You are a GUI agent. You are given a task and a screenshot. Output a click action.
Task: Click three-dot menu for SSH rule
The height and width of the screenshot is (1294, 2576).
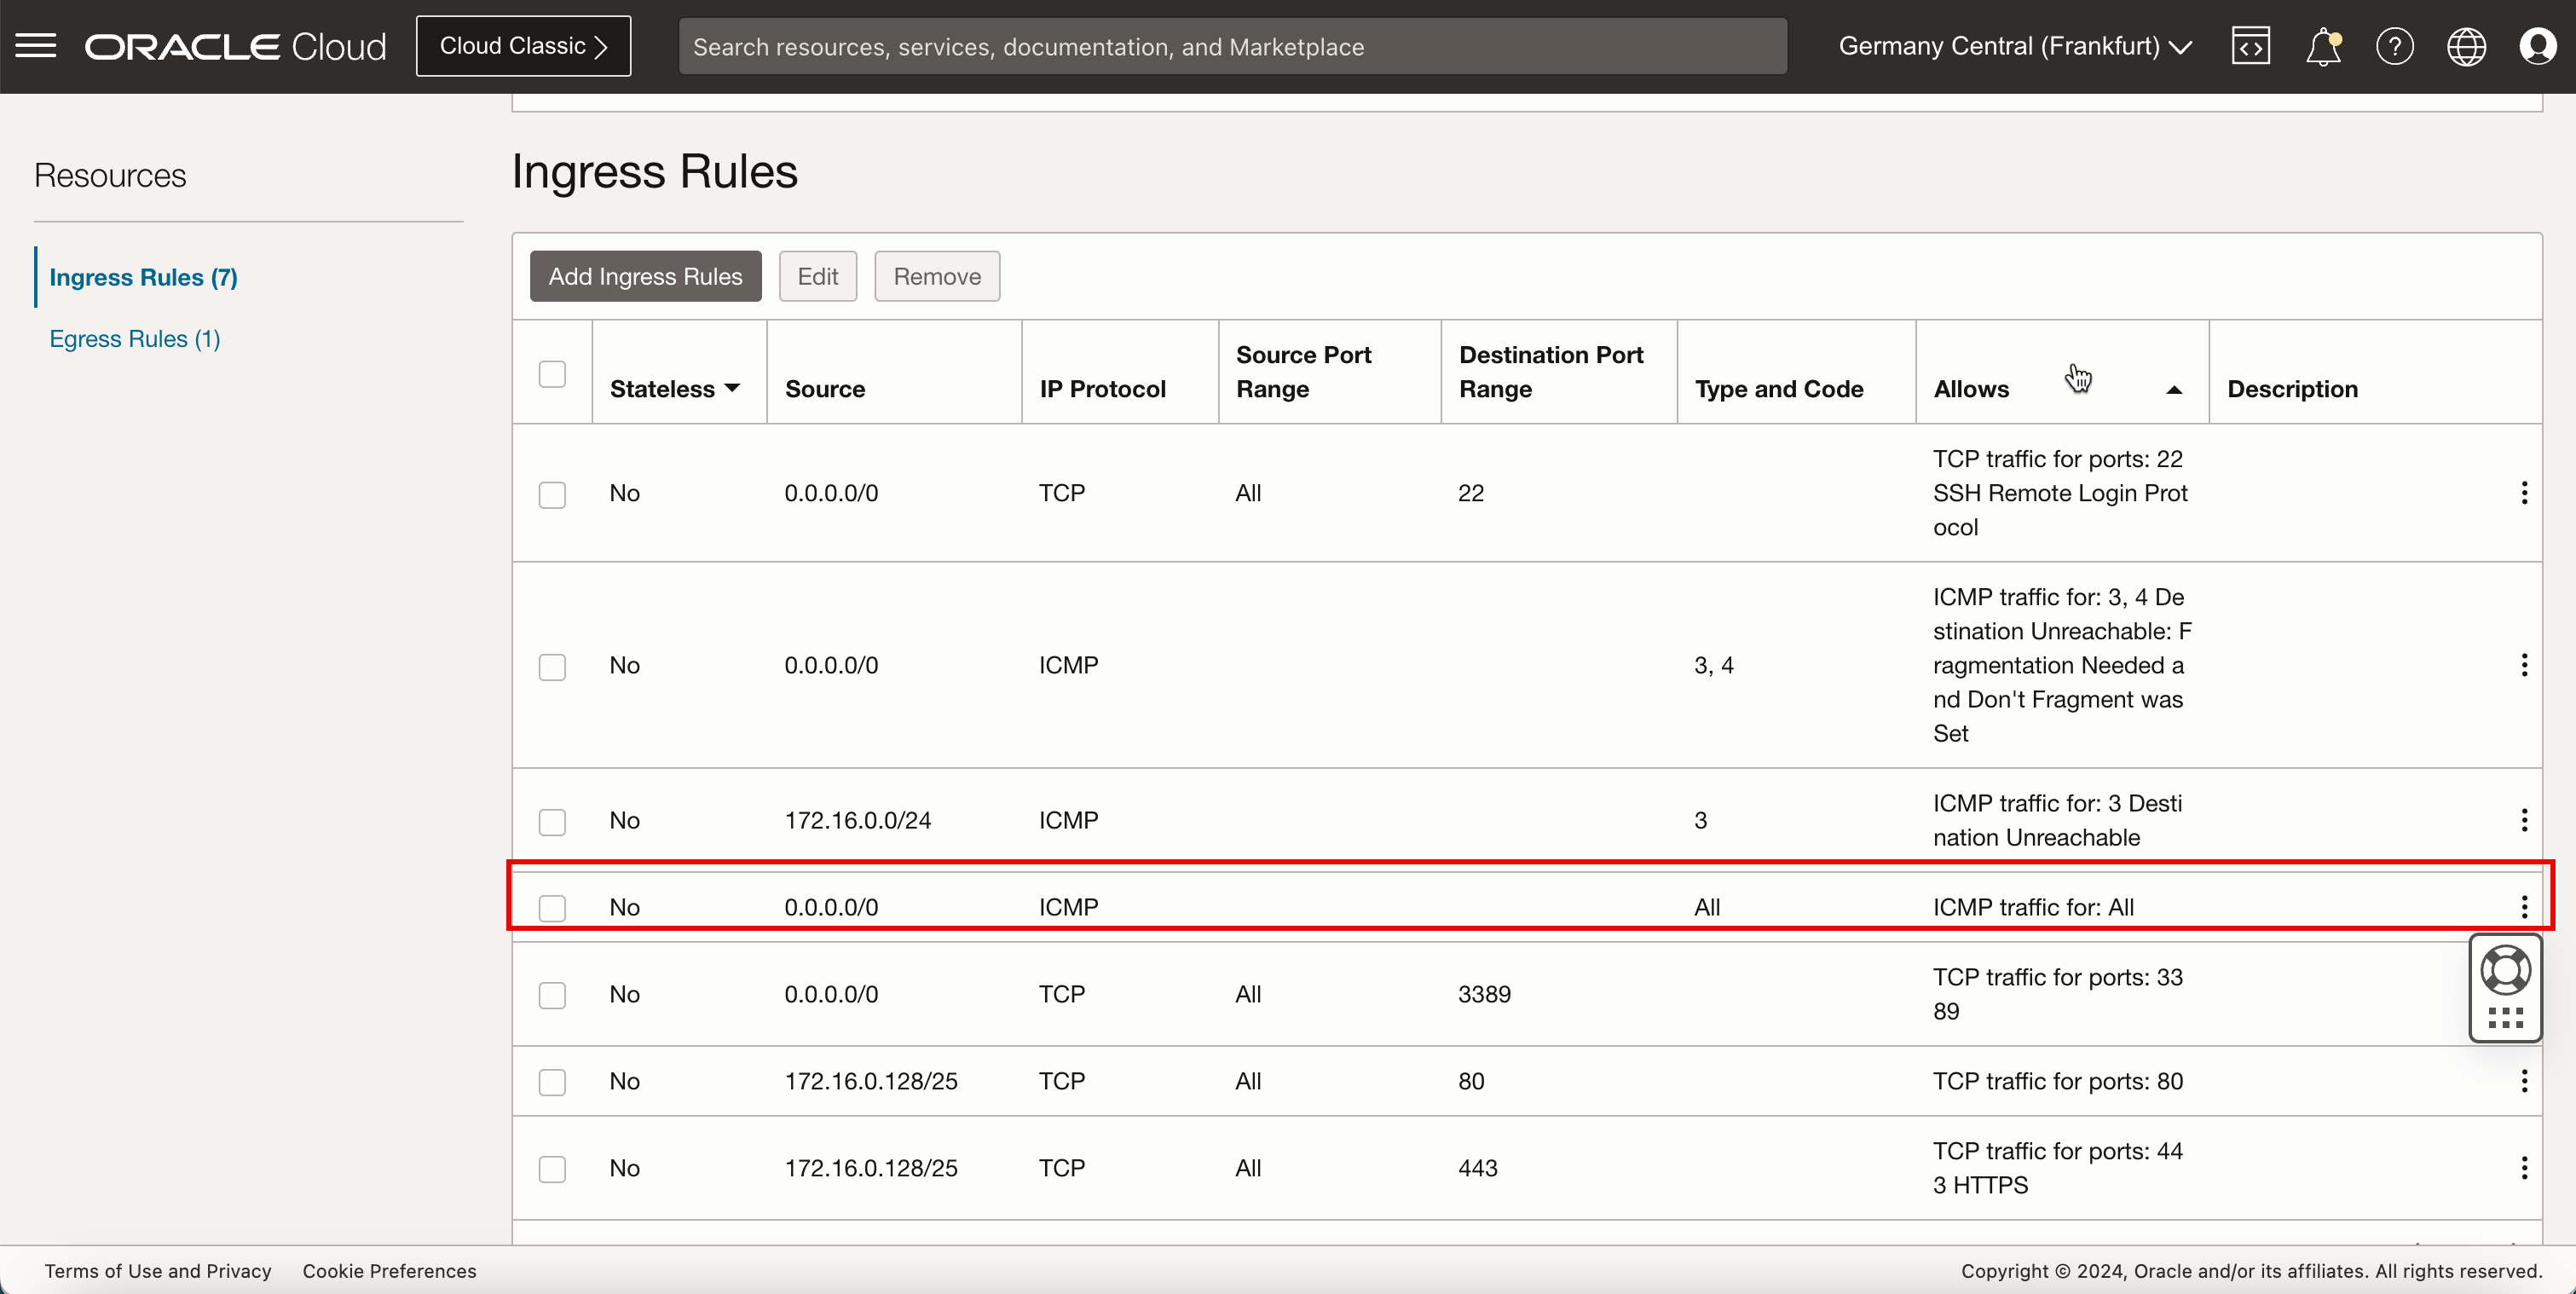(x=2525, y=492)
